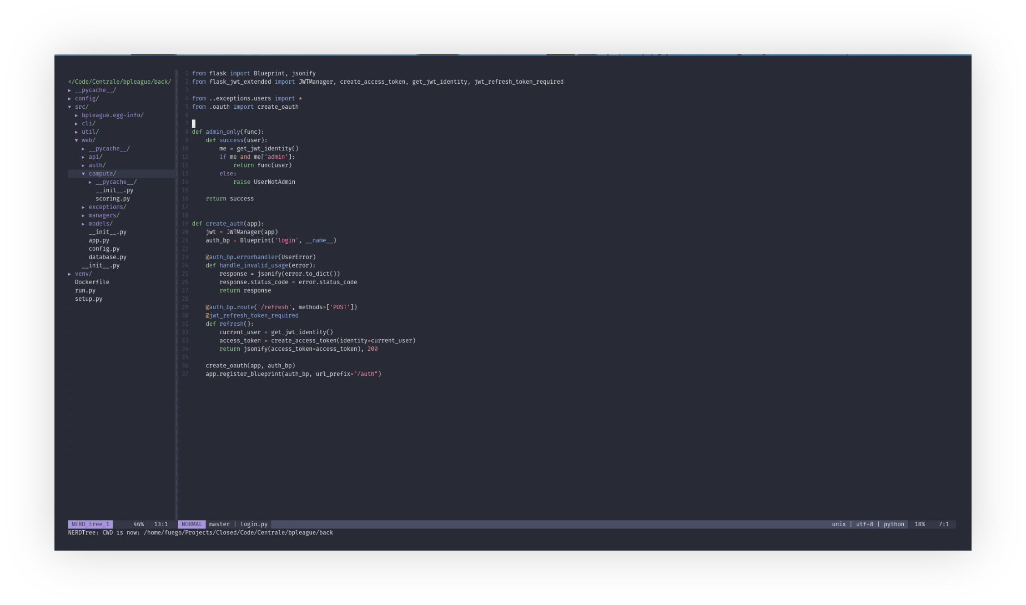1026x605 pixels.
Task: Open database.py in NERDTree
Action: 107,257
